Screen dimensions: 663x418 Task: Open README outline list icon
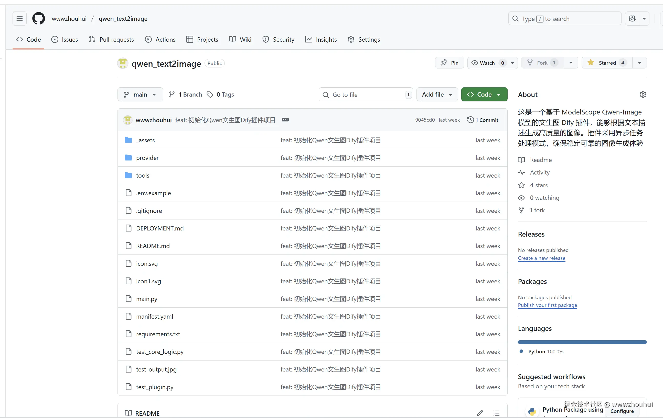496,413
